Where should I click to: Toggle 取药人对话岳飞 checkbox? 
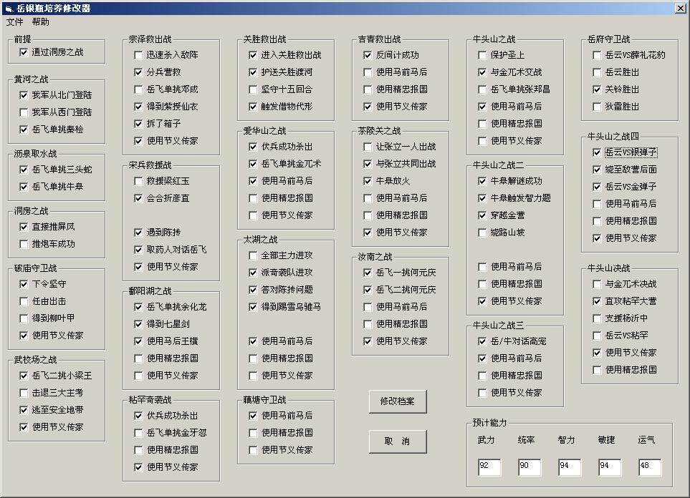point(138,250)
